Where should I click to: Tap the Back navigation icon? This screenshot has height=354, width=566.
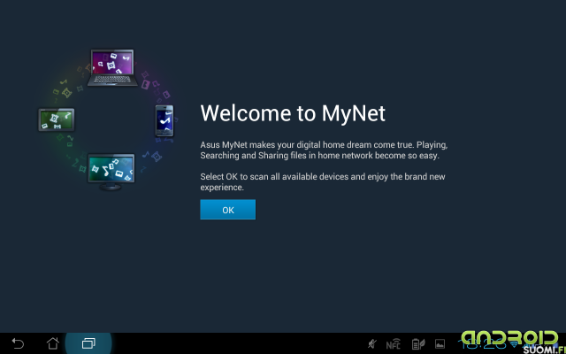(x=18, y=343)
